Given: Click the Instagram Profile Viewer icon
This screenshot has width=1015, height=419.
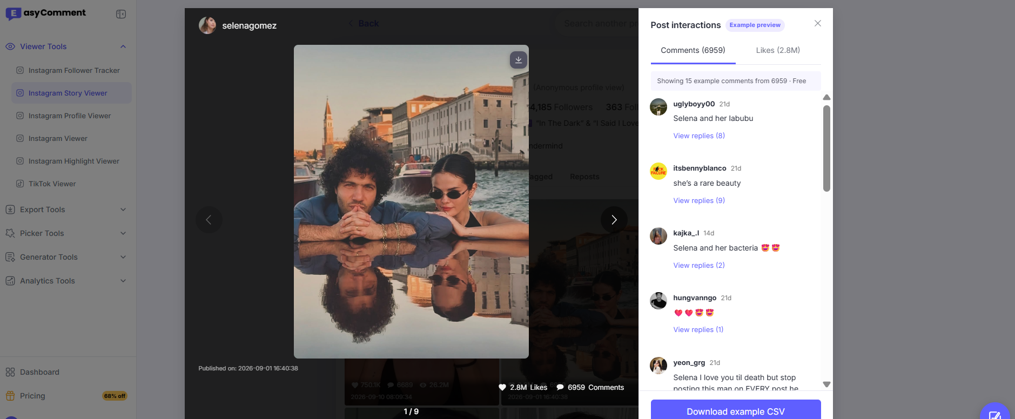Looking at the screenshot, I should pos(20,116).
